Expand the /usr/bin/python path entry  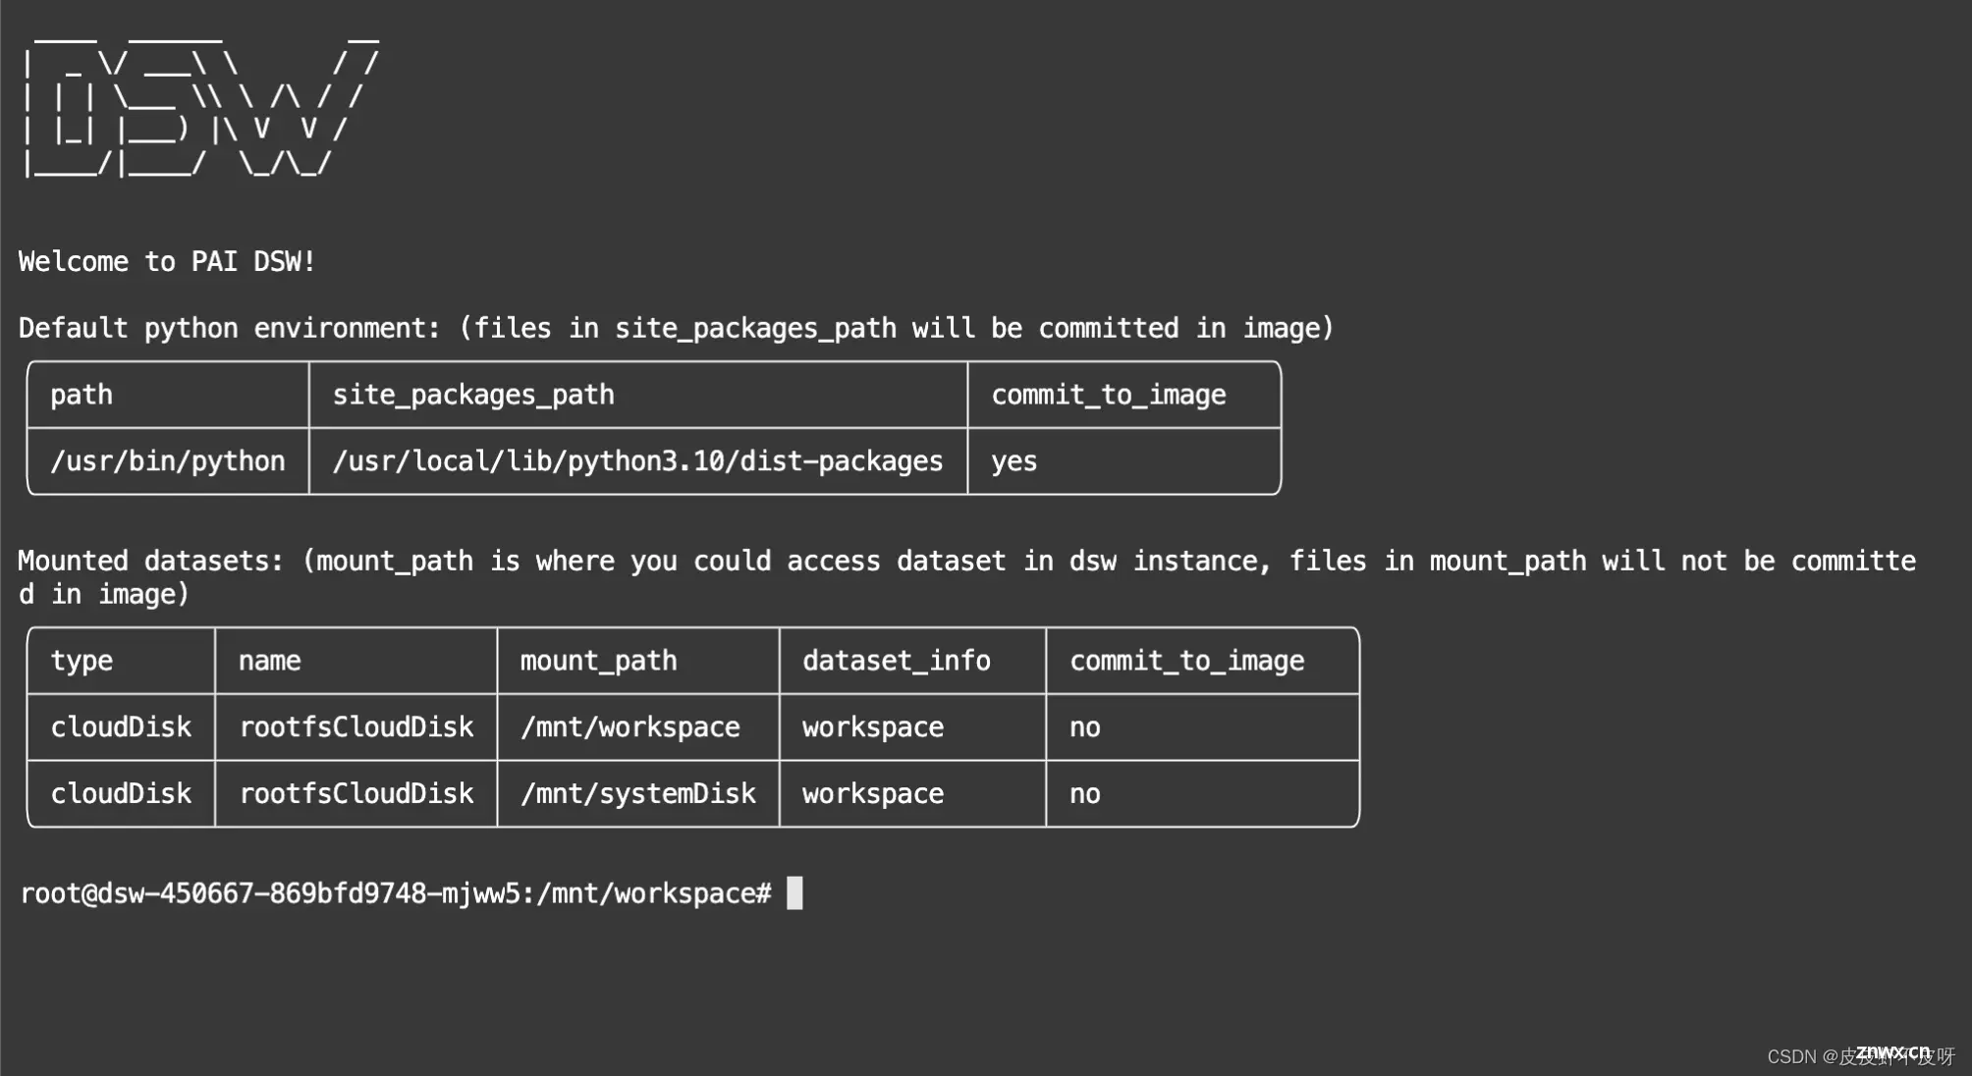(x=167, y=461)
